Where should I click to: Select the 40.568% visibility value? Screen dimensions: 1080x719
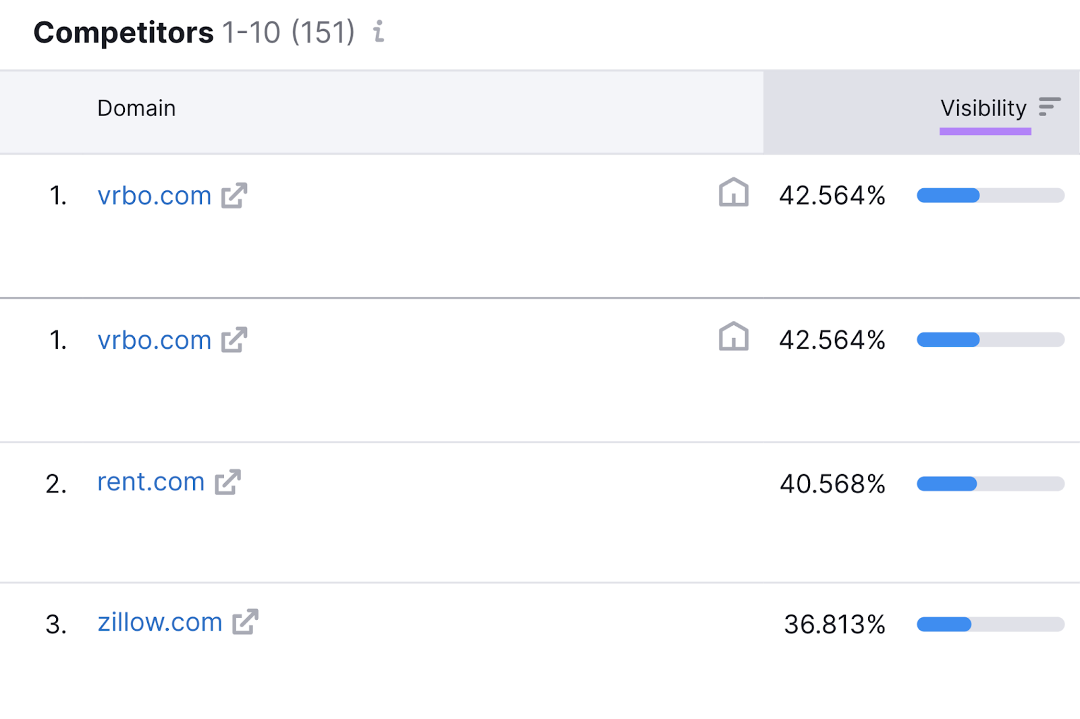click(x=832, y=484)
